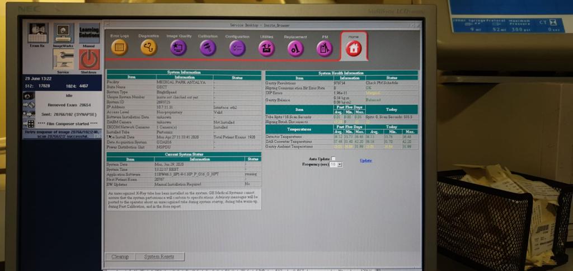
Task: Open the Error Logs icon
Action: click(120, 48)
